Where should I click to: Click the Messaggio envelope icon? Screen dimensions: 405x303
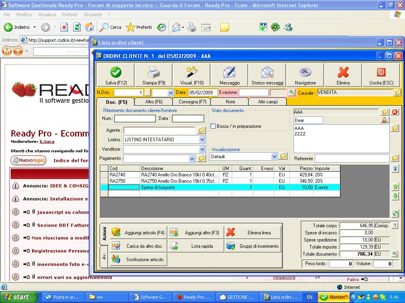tap(229, 73)
